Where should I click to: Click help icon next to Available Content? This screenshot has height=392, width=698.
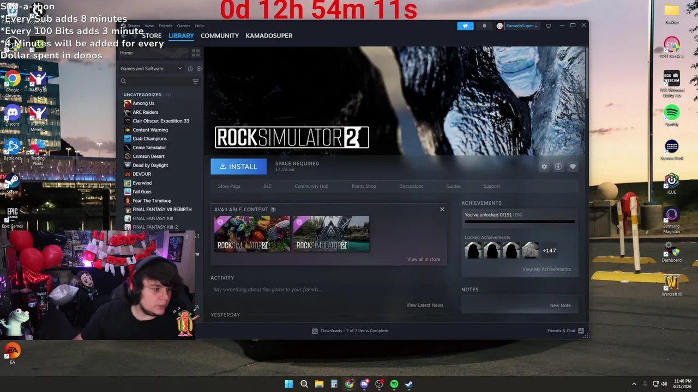(x=273, y=209)
